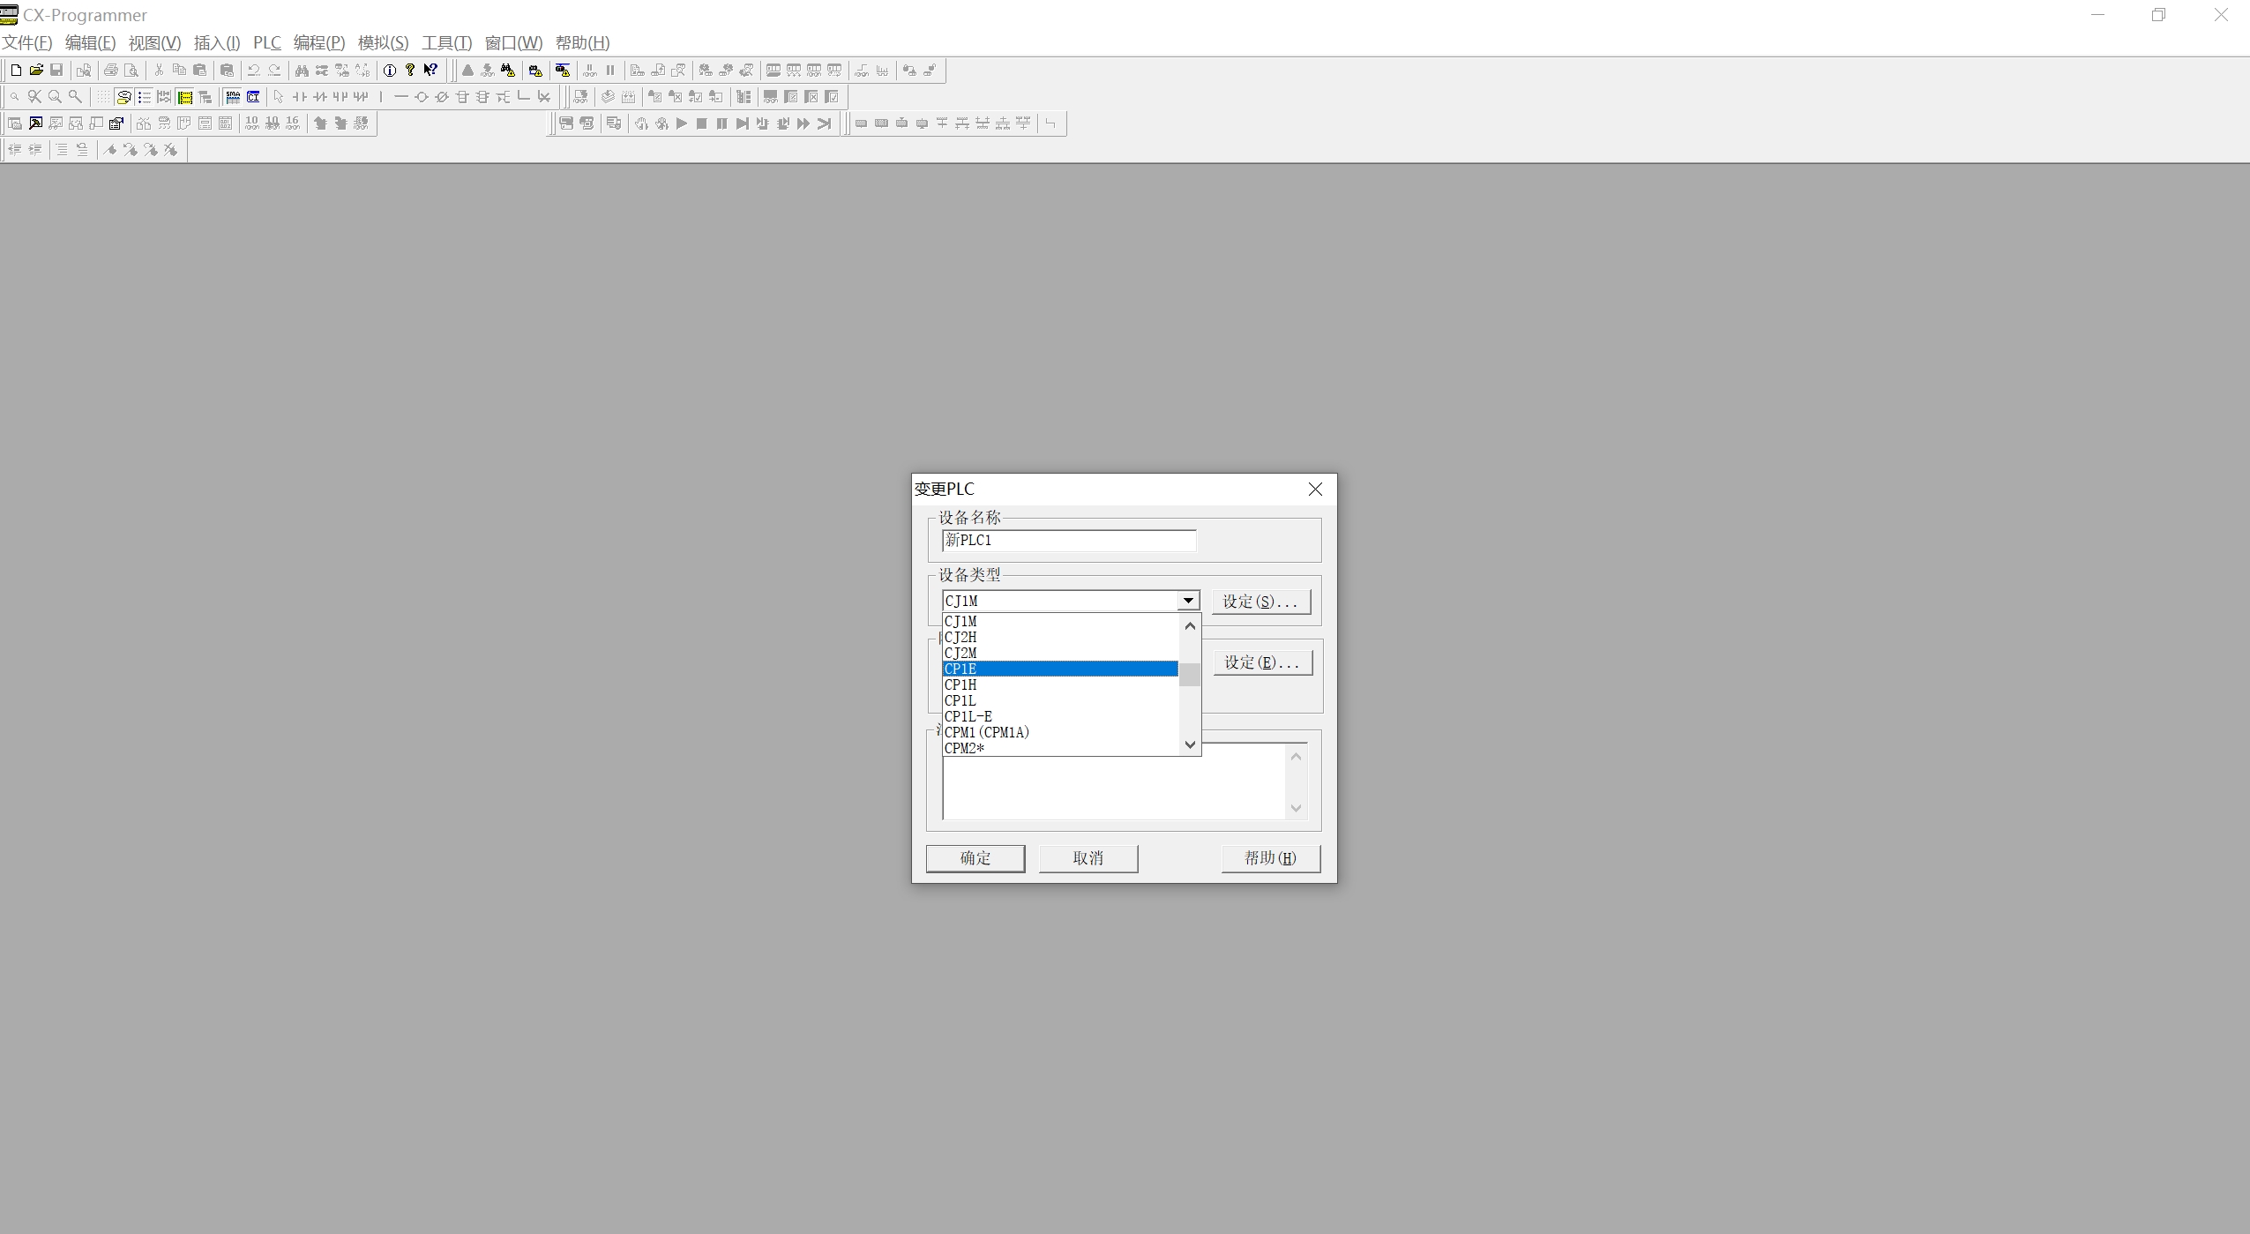The height and width of the screenshot is (1234, 2250).
Task: Choose CP1L-E from the device list
Action: point(1058,717)
